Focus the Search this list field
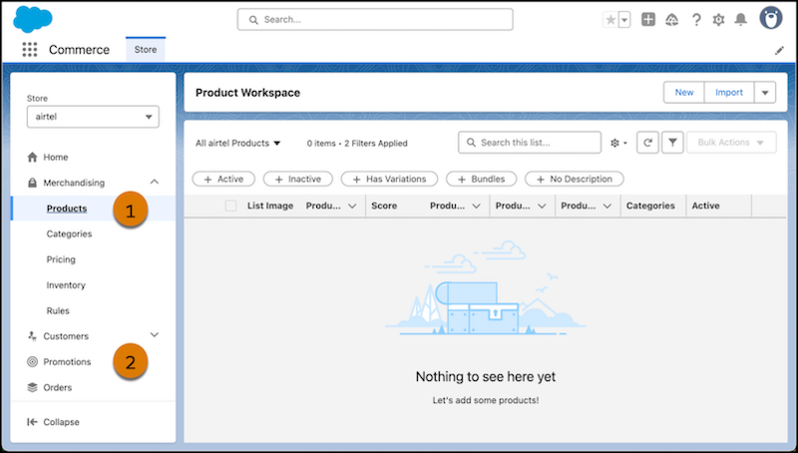Viewport: 798px width, 453px height. coord(530,143)
